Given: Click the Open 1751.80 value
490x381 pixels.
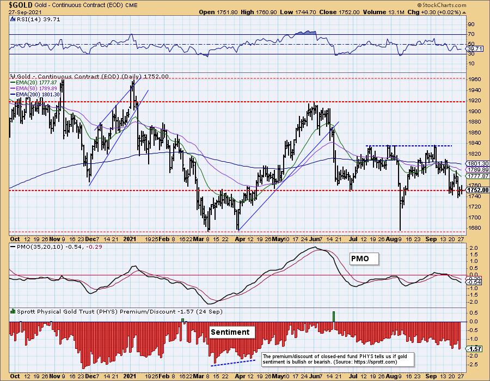Looking at the screenshot, I should [219, 12].
